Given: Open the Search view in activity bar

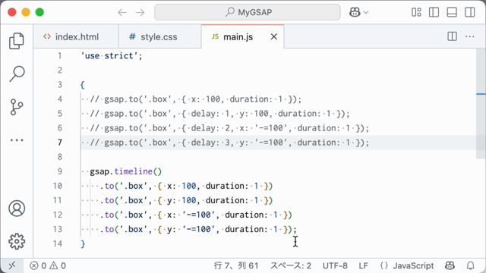Looking at the screenshot, I should click(17, 74).
